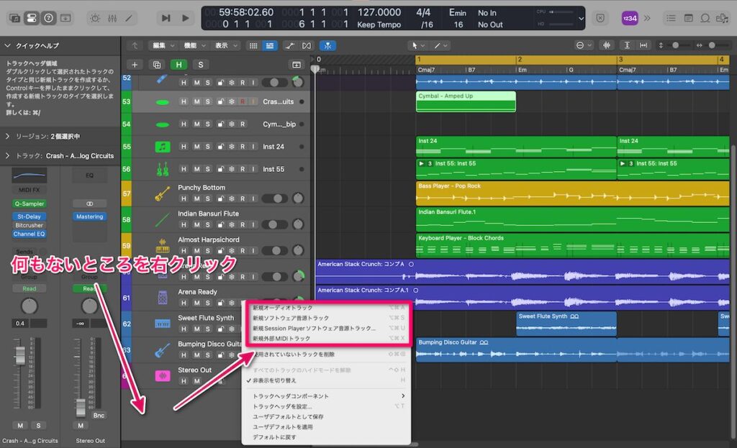Image resolution: width=737 pixels, height=448 pixels.
Task: Toggle the Sweet Flute Synth lock icon
Action: pos(220,329)
